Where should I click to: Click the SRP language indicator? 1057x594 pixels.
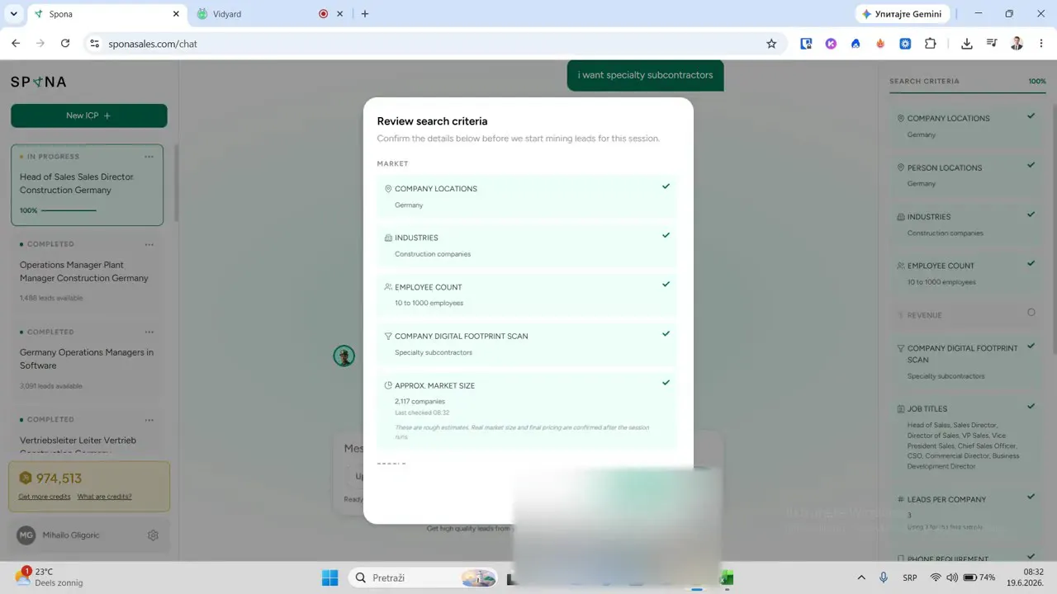[x=909, y=577]
